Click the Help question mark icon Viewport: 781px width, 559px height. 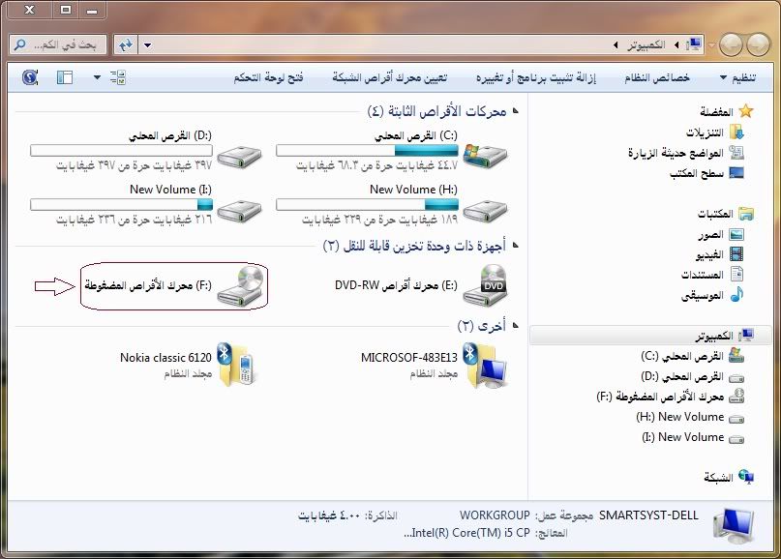click(x=29, y=76)
